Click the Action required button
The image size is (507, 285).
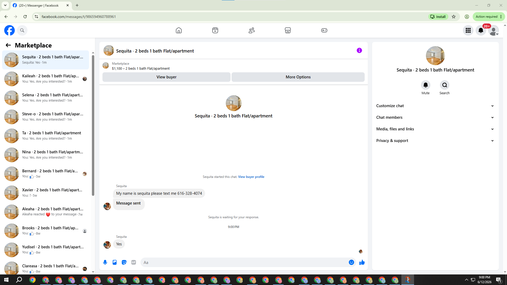489,17
